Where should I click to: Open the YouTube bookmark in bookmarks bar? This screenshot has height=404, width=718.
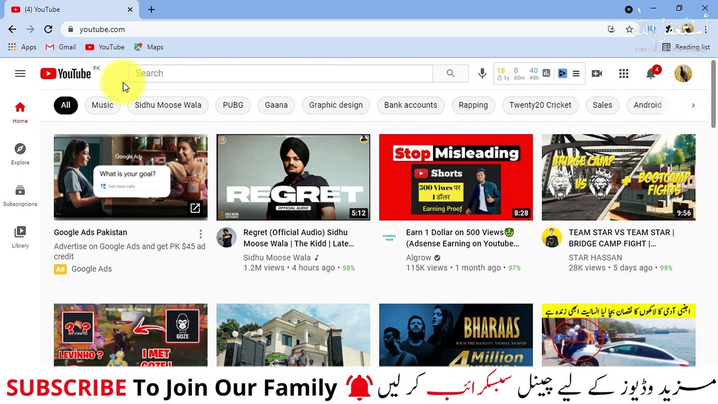point(105,47)
